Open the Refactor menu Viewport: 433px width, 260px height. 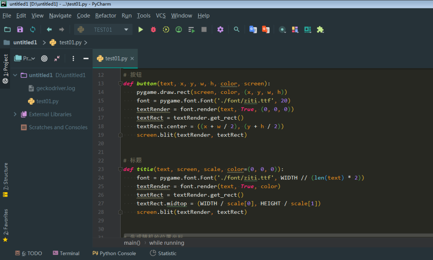pyautogui.click(x=105, y=16)
